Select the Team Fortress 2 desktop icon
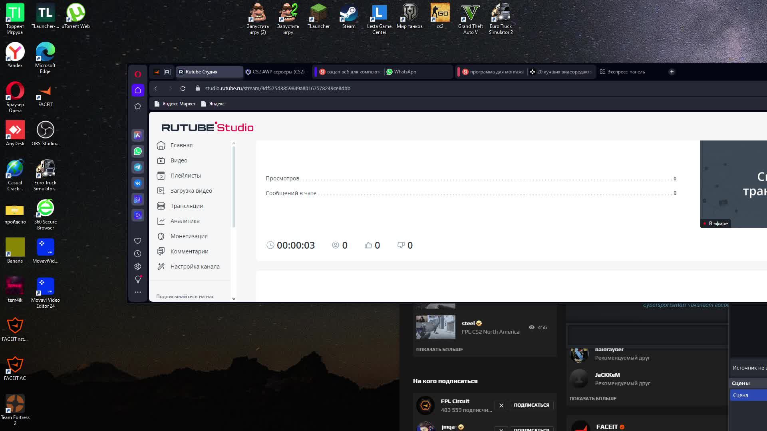This screenshot has width=767, height=431. [15, 410]
